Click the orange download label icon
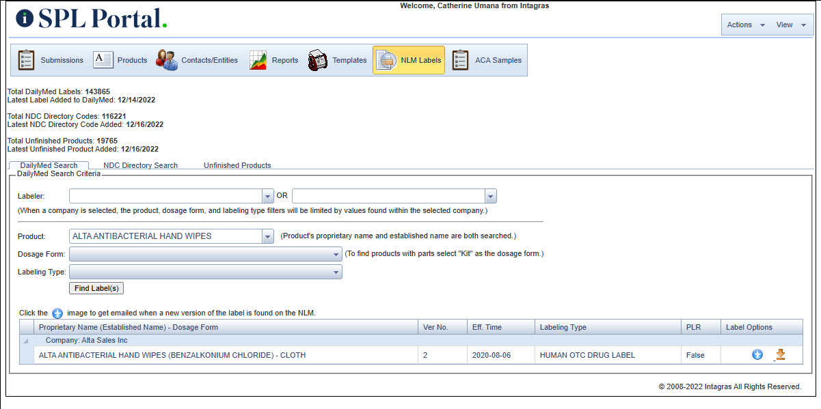821x409 pixels. click(x=779, y=355)
